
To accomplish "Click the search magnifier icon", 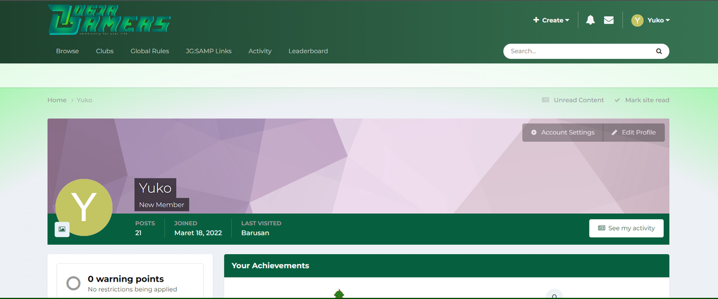I will tap(659, 51).
